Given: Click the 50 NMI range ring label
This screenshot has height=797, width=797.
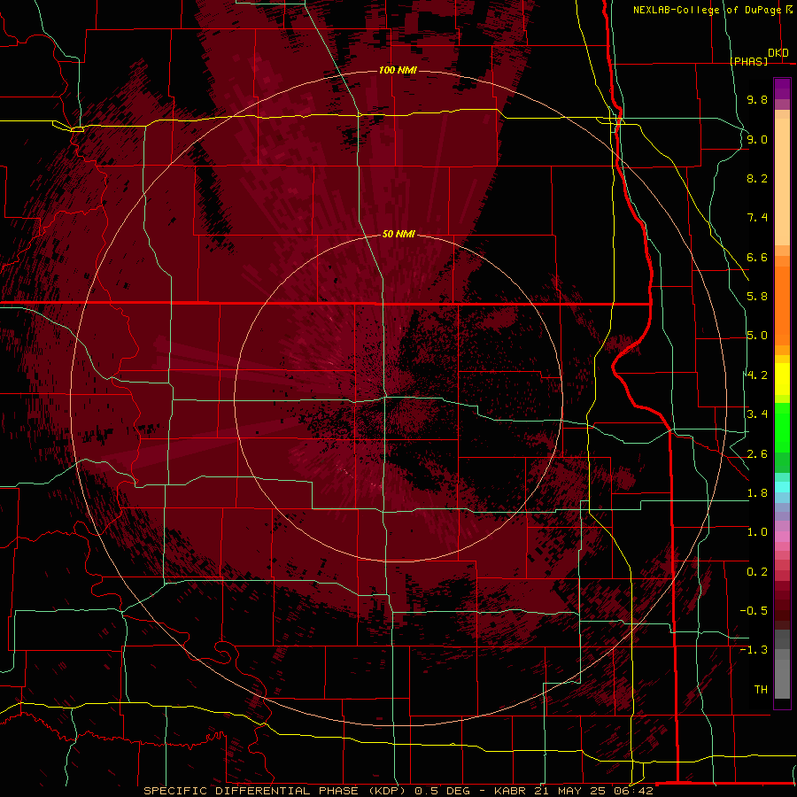Looking at the screenshot, I should 398,234.
